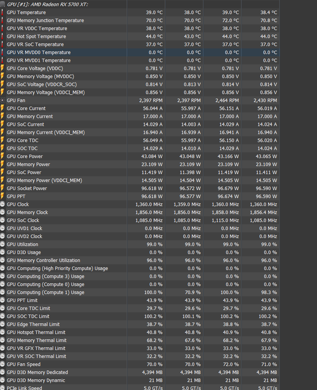The image size is (317, 390).
Task: Click the 38.4 °C GPU Temperature value
Action: 269,13
